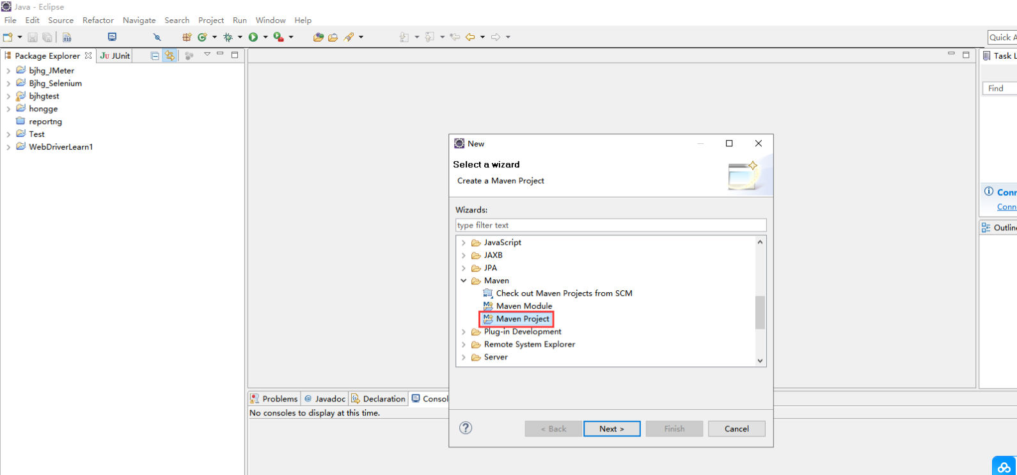1017x475 pixels.
Task: Expand the JPA wizard folder
Action: click(464, 269)
